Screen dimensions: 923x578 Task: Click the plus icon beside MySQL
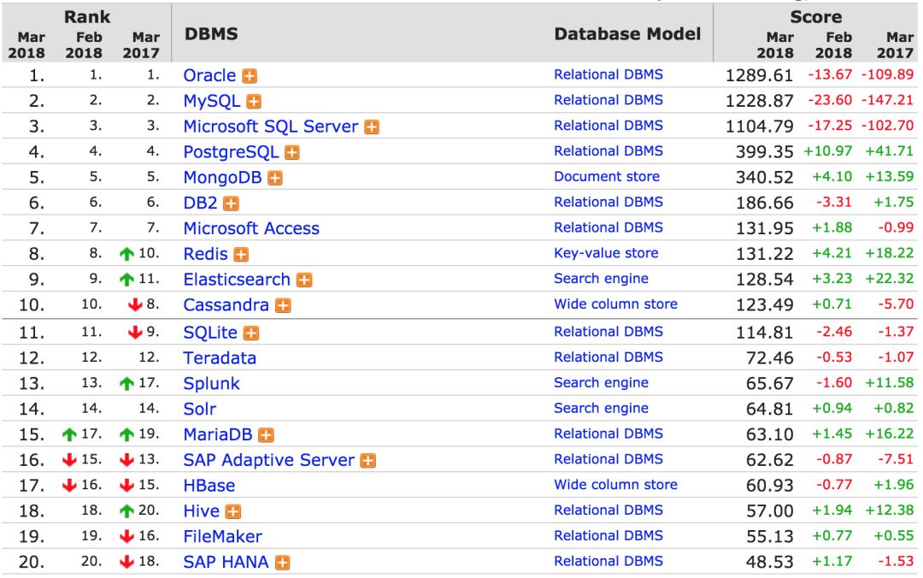[254, 102]
